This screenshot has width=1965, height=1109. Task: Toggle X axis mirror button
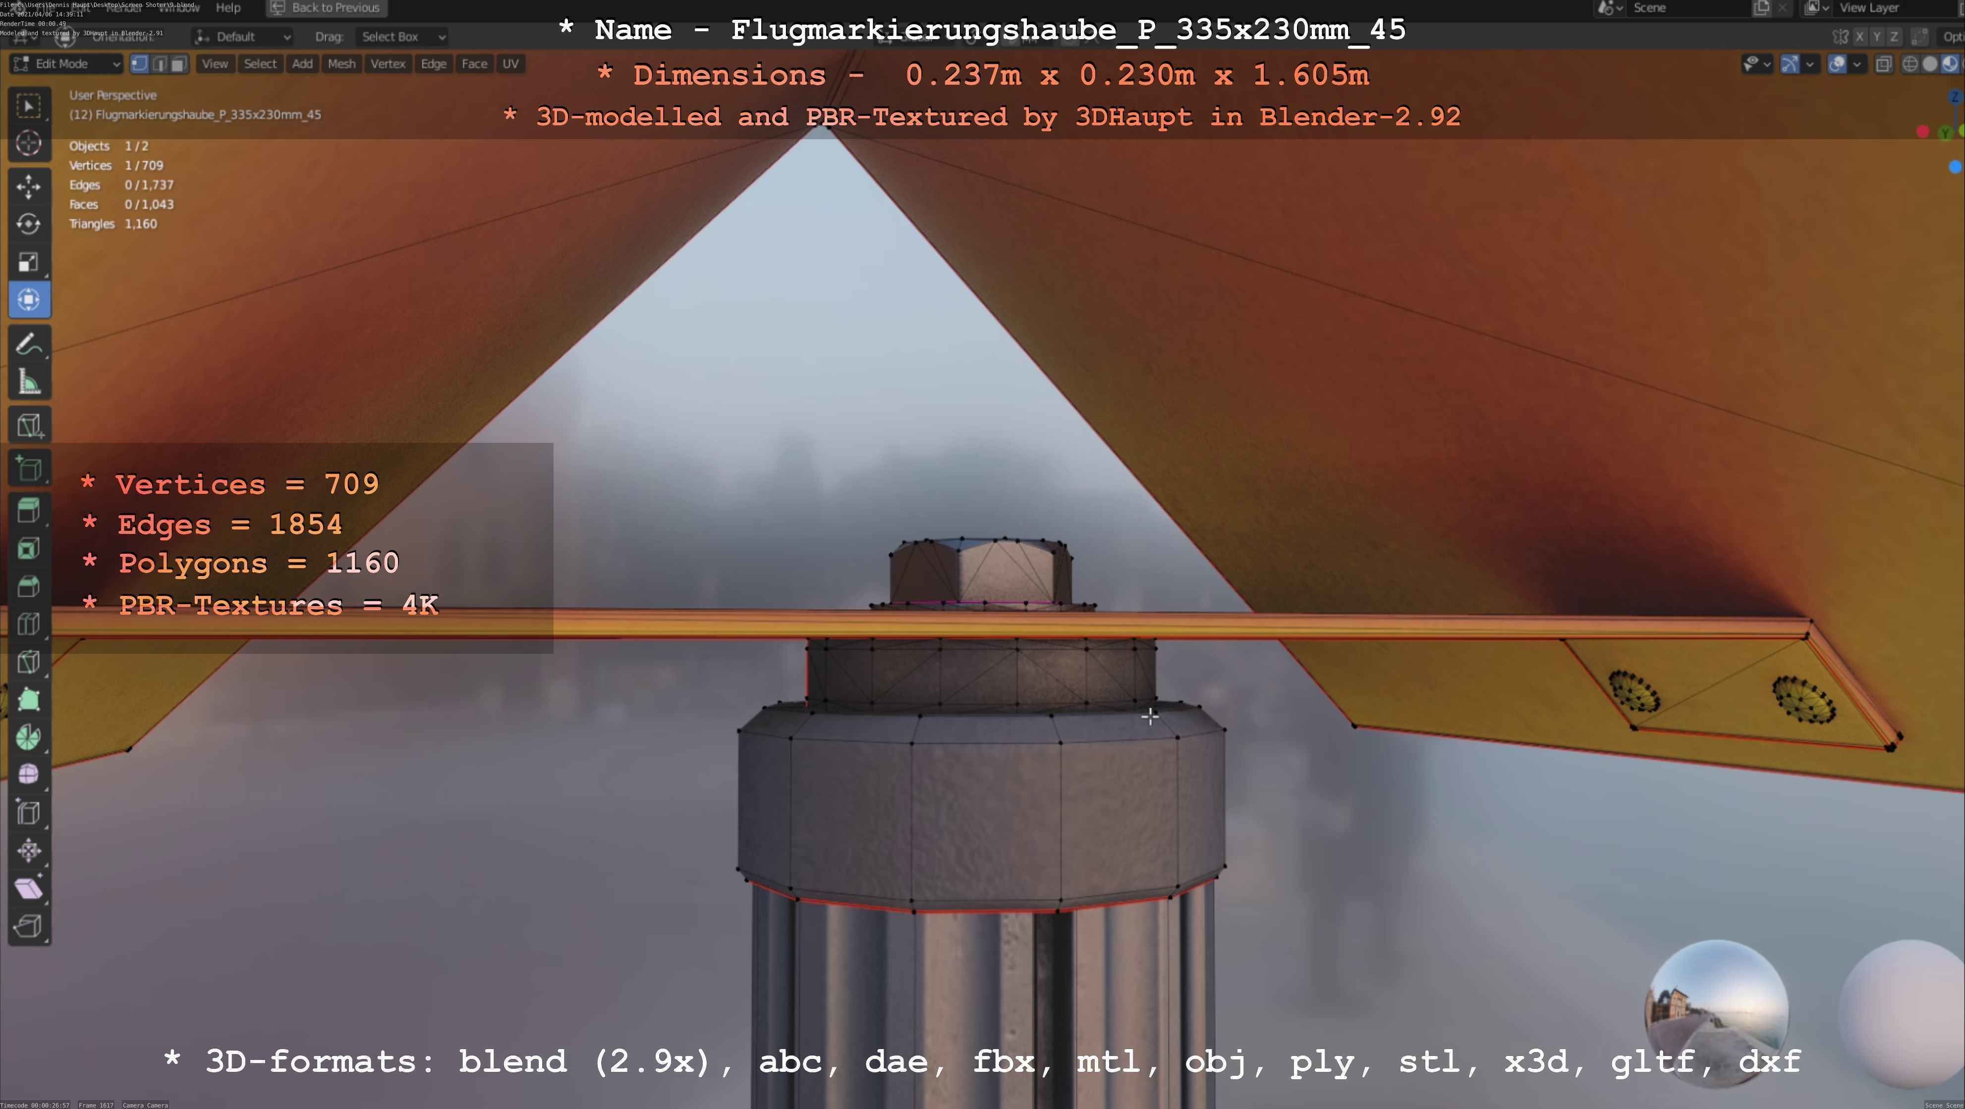1860,37
